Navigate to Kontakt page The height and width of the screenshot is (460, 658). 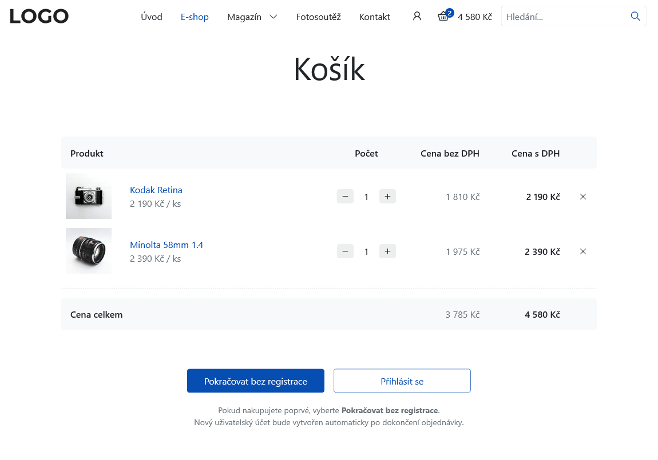[375, 17]
